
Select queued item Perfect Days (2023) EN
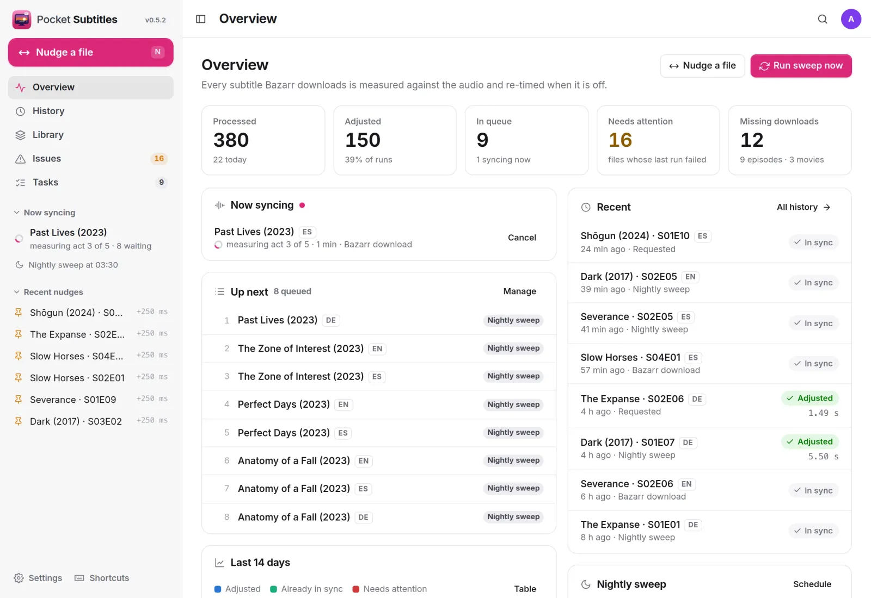(379, 404)
